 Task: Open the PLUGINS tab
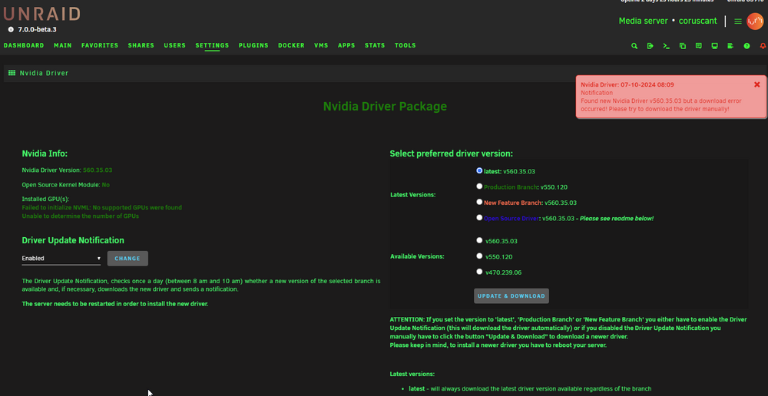253,45
